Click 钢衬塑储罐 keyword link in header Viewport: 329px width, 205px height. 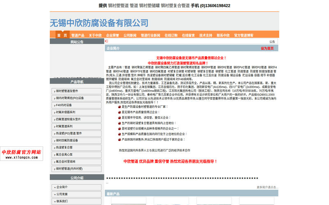149,6
